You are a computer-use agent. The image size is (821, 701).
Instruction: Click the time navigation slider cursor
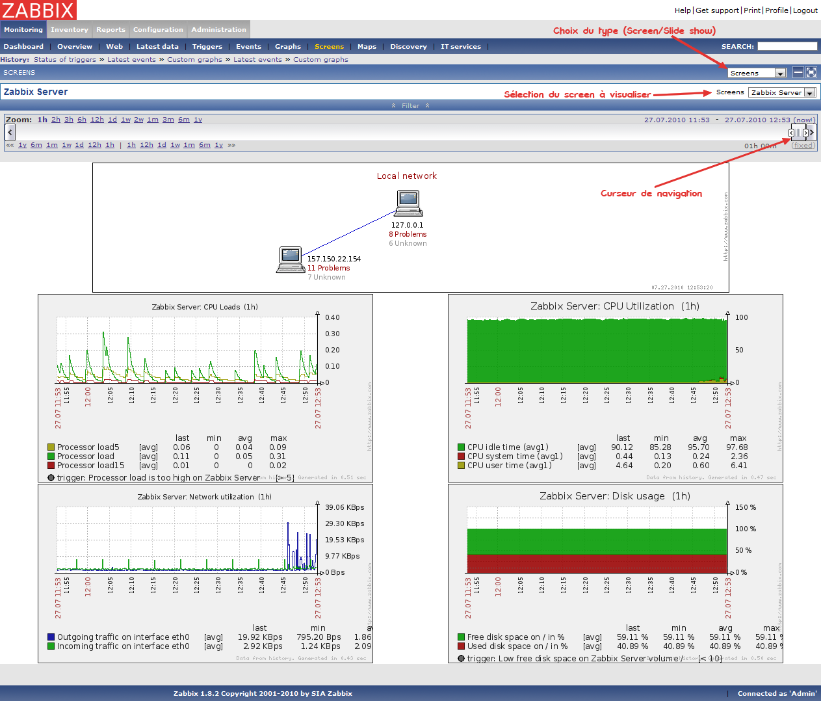pyautogui.click(x=798, y=133)
